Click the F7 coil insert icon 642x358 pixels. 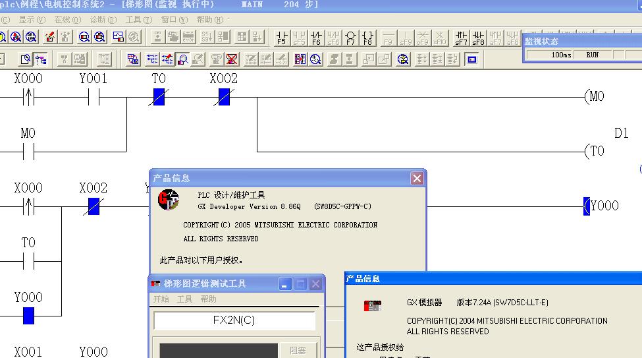(350, 37)
